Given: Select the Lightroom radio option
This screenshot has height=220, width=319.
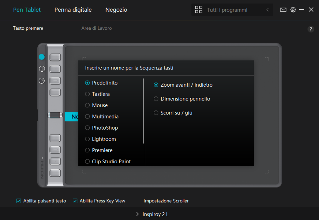Looking at the screenshot, I should (101, 139).
